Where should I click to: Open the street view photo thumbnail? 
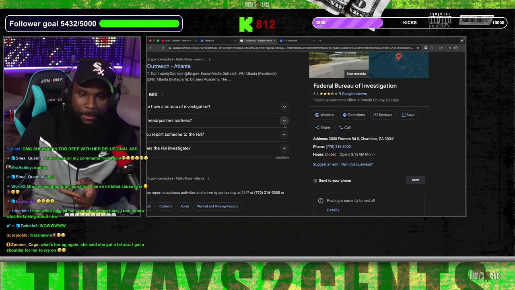tap(339, 65)
